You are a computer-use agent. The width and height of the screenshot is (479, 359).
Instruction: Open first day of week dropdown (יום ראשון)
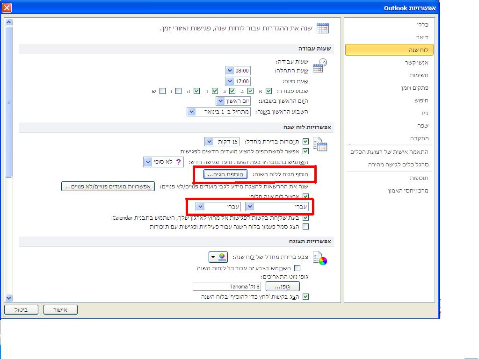pos(220,101)
